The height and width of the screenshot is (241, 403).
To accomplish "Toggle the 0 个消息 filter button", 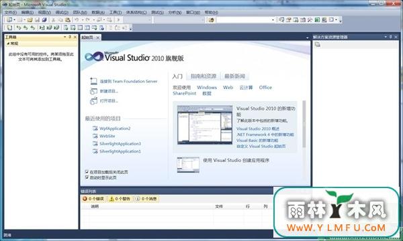I will coord(146,198).
